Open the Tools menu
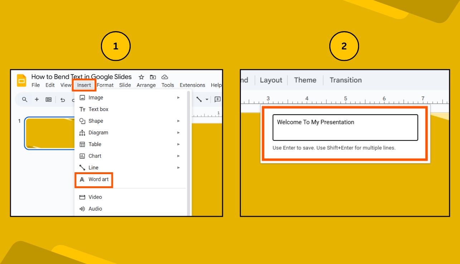 [168, 85]
